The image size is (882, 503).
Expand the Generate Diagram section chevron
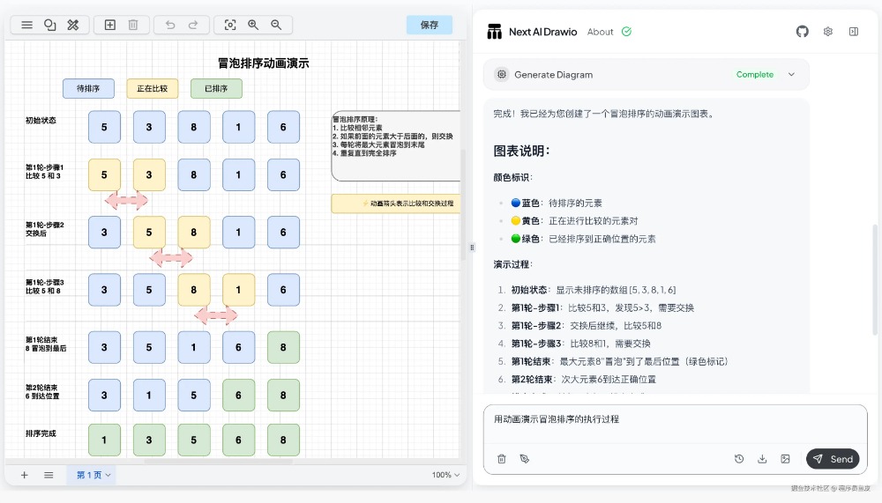(791, 75)
